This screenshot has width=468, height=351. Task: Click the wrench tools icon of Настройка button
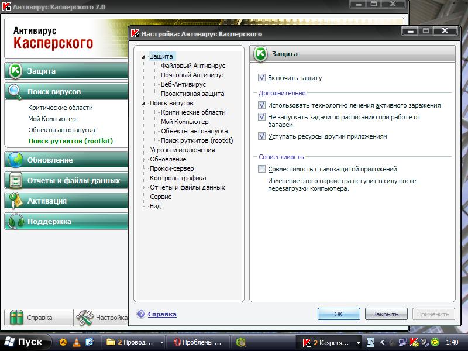click(x=85, y=317)
